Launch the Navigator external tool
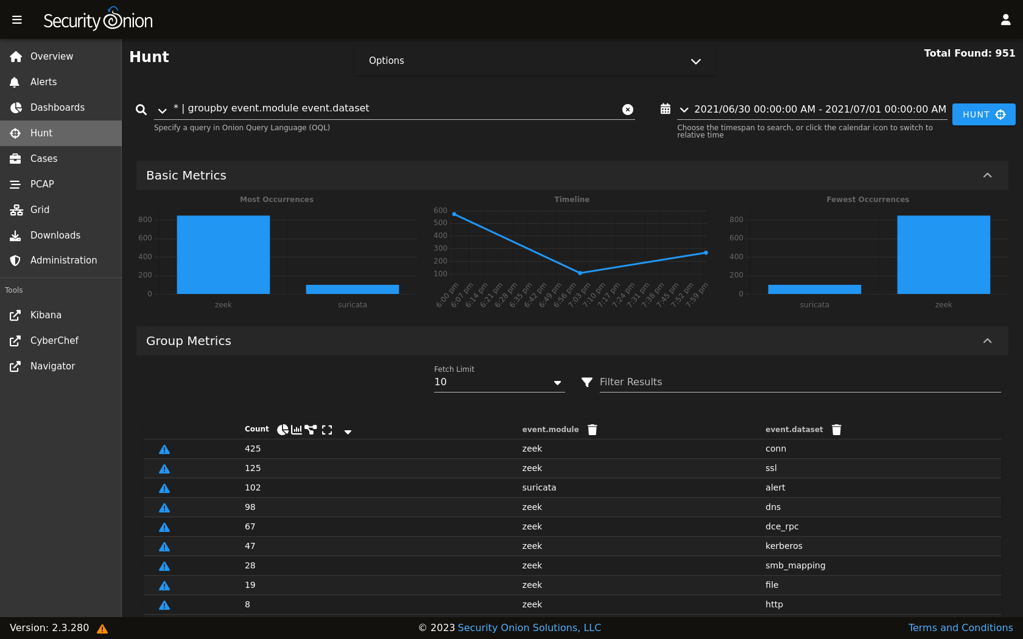Image resolution: width=1023 pixels, height=639 pixels. [x=61, y=366]
